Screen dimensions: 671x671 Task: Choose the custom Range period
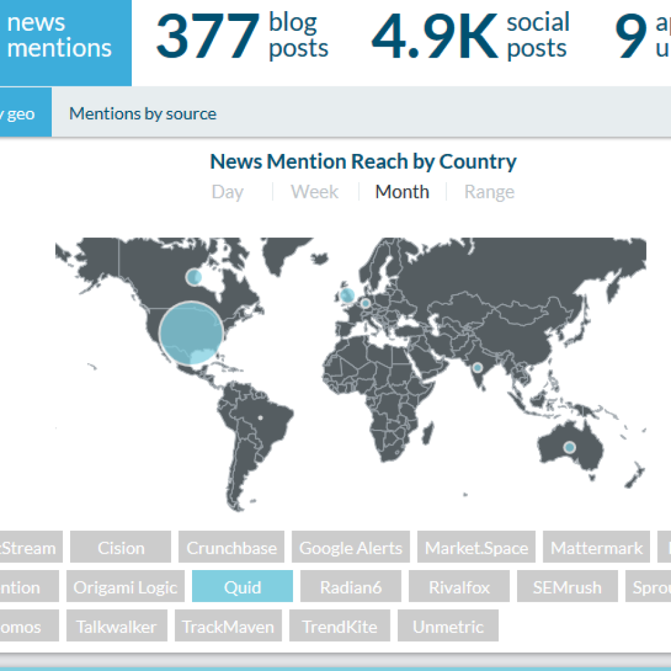(x=489, y=192)
